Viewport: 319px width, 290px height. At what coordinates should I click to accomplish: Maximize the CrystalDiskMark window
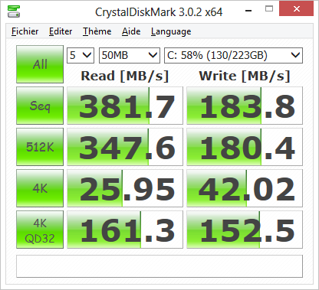click(x=269, y=9)
